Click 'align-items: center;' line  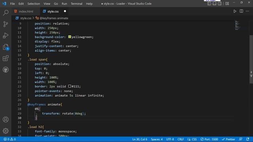pyautogui.click(x=53, y=50)
